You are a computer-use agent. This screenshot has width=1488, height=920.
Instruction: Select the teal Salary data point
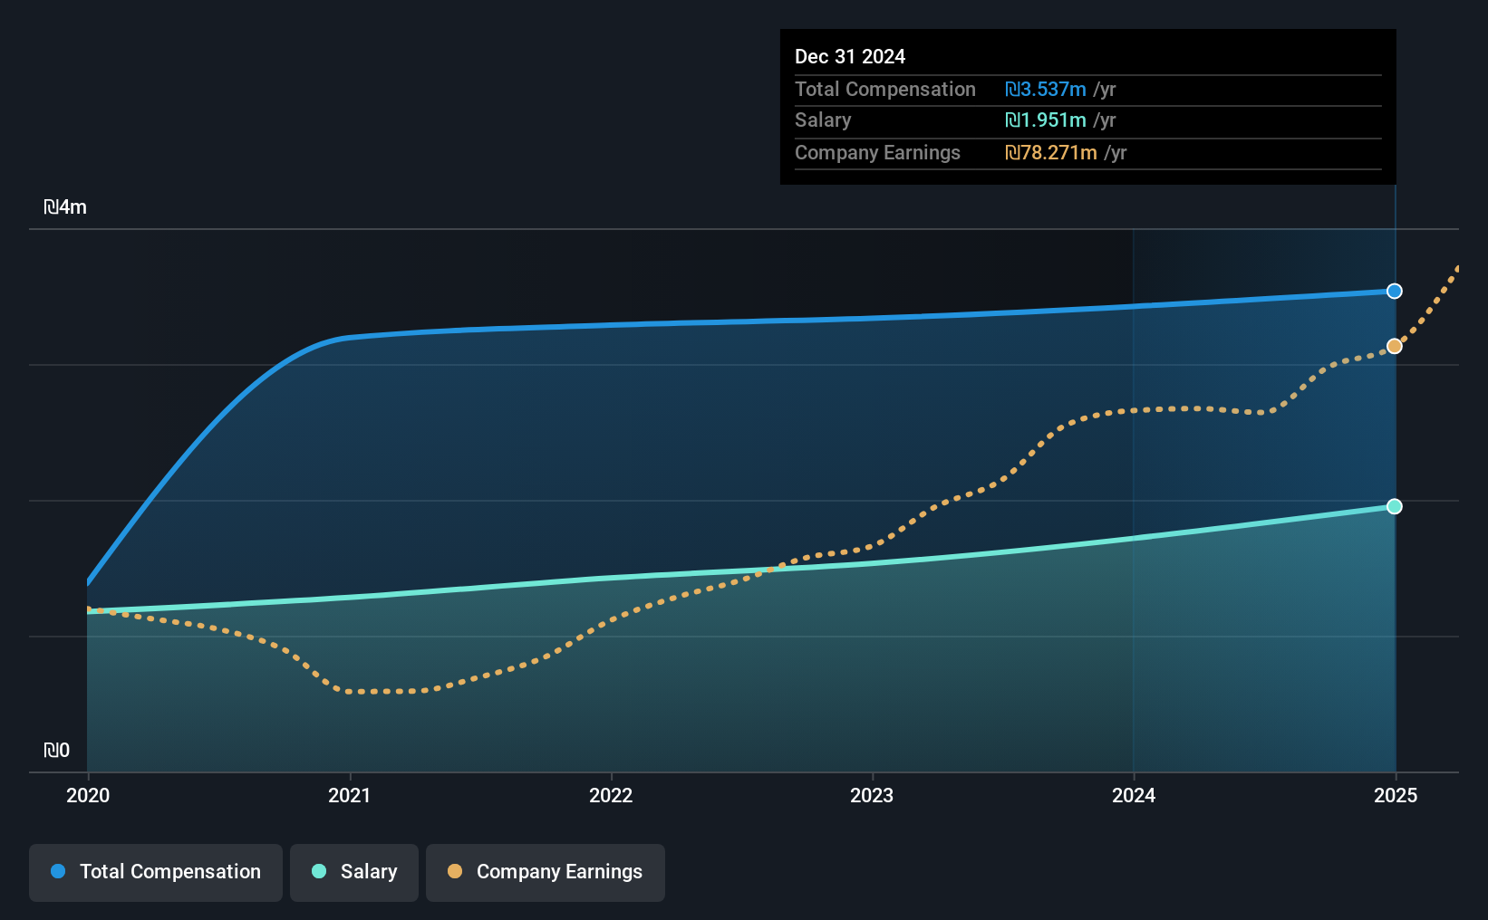[1395, 506]
